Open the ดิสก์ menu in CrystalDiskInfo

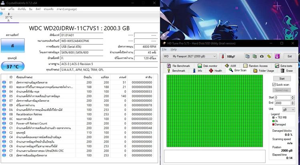click(38, 9)
